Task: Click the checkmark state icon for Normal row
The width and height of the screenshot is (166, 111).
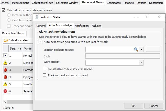Action: click(5, 55)
